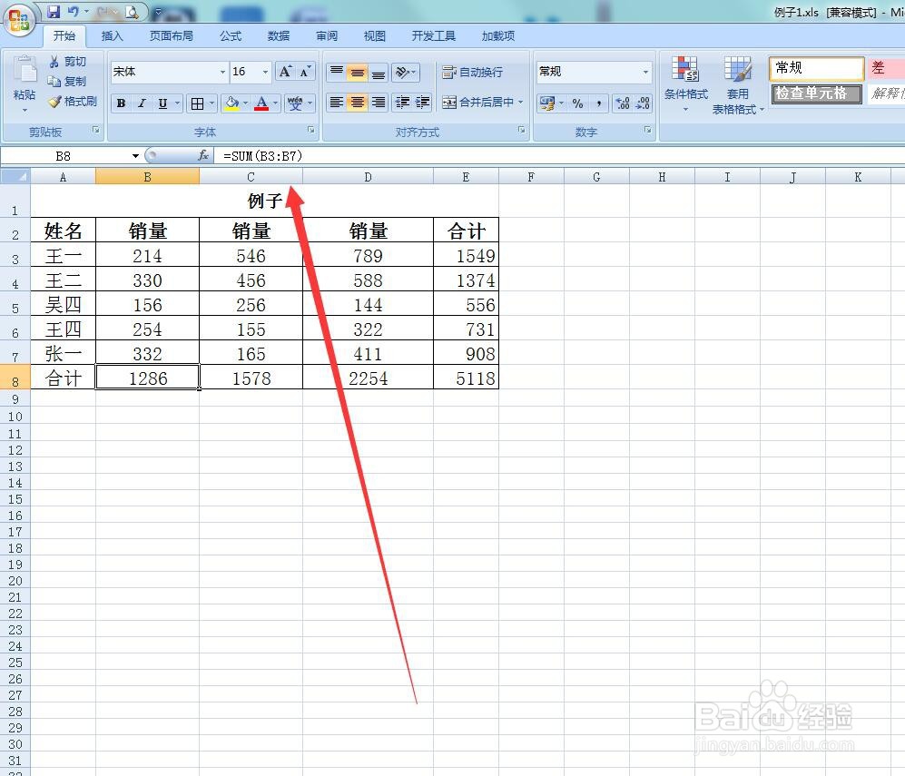The image size is (905, 776).
Task: Open the phonetic guide wén icon
Action: [x=295, y=103]
